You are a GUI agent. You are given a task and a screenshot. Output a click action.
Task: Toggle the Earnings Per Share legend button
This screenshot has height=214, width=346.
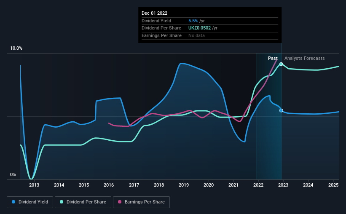[141, 202]
